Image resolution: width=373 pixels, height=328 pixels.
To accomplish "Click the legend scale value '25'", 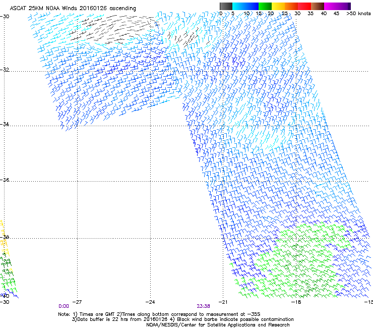I will point(285,14).
